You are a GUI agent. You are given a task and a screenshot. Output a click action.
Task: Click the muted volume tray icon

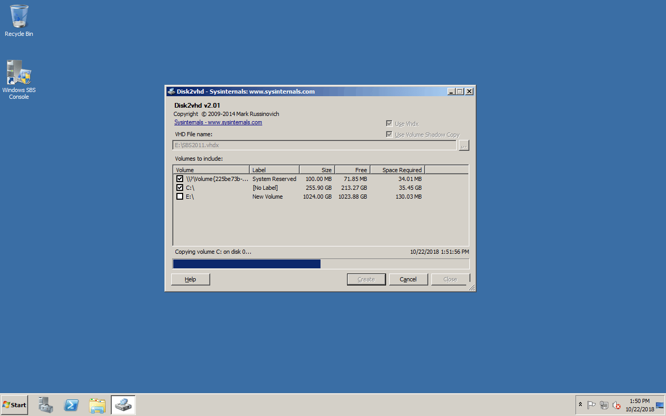617,405
